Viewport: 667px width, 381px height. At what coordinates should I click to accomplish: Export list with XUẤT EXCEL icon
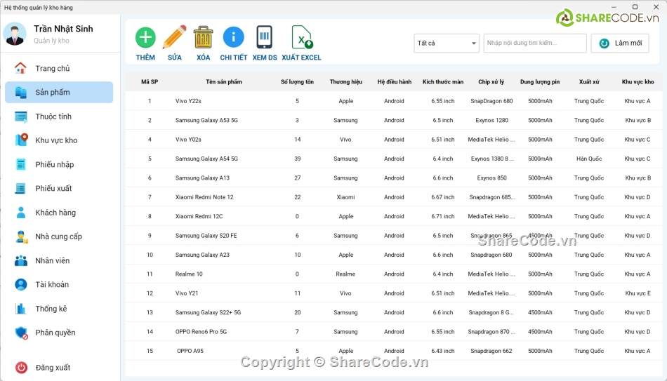coord(301,38)
